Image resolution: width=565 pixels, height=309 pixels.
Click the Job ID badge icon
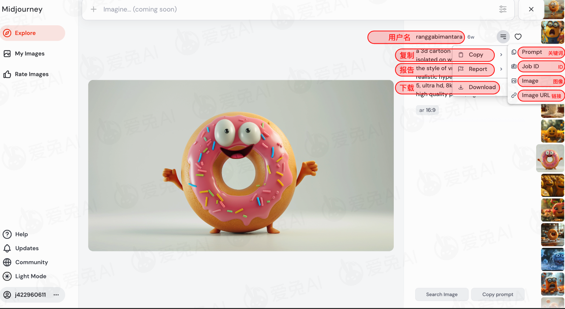click(514, 66)
